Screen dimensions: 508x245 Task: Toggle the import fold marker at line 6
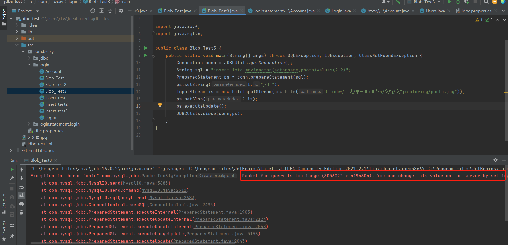(153, 34)
